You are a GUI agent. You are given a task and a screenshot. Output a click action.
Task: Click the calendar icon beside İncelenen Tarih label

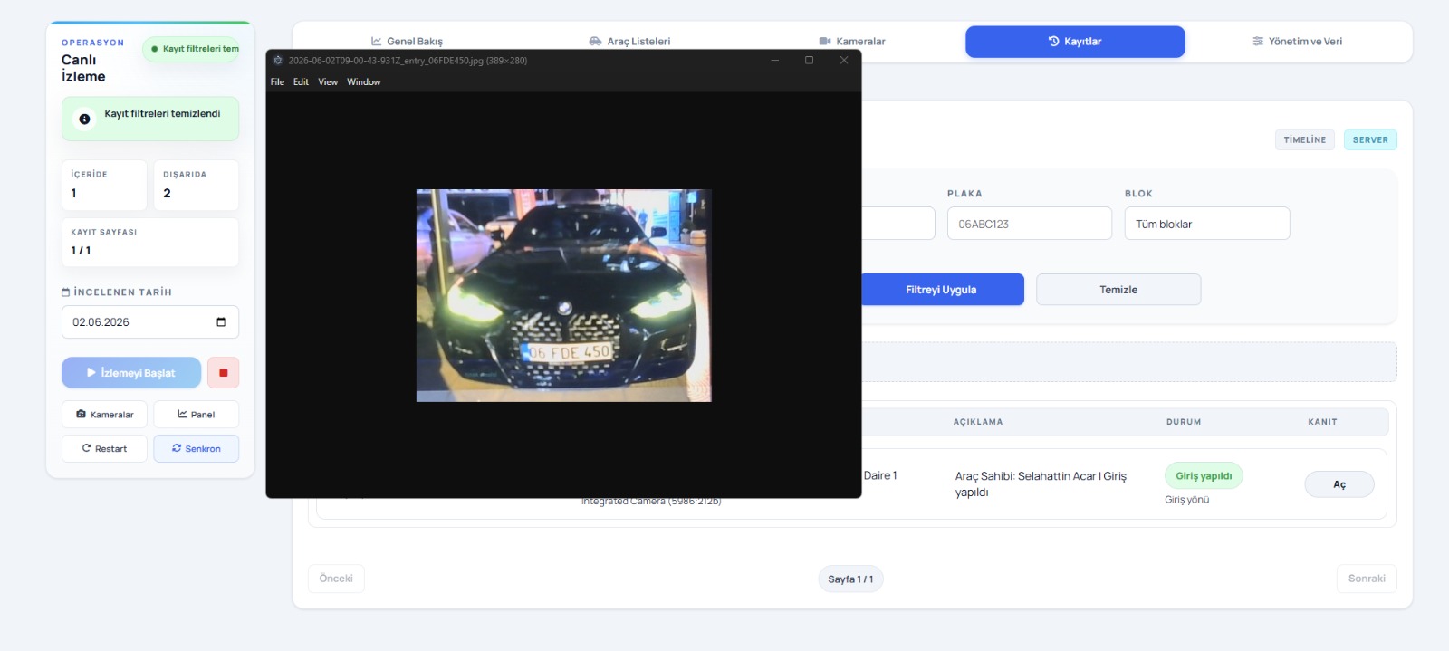pos(66,292)
